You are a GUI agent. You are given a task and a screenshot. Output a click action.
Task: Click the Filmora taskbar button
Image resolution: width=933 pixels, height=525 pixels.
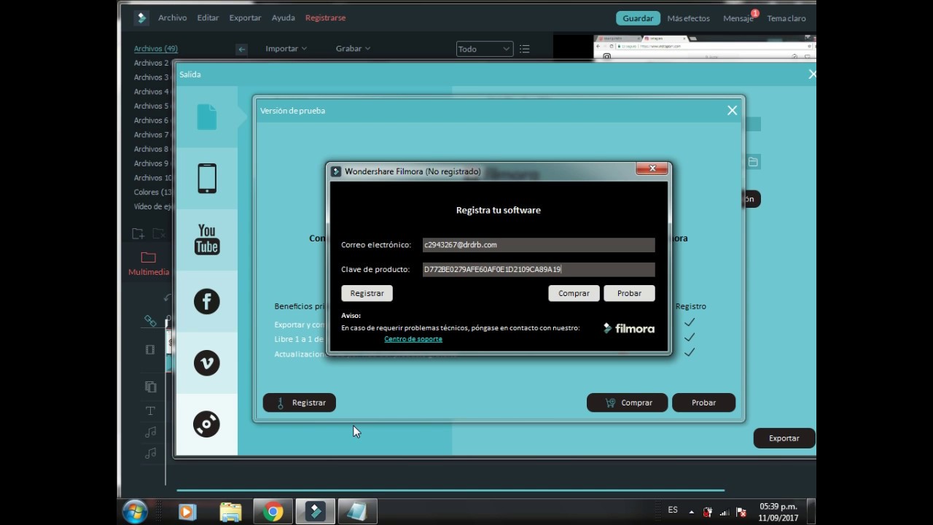click(316, 513)
